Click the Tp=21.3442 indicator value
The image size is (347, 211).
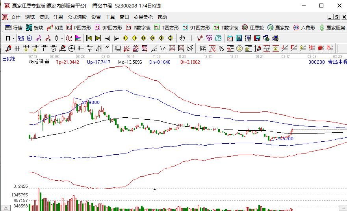point(67,62)
